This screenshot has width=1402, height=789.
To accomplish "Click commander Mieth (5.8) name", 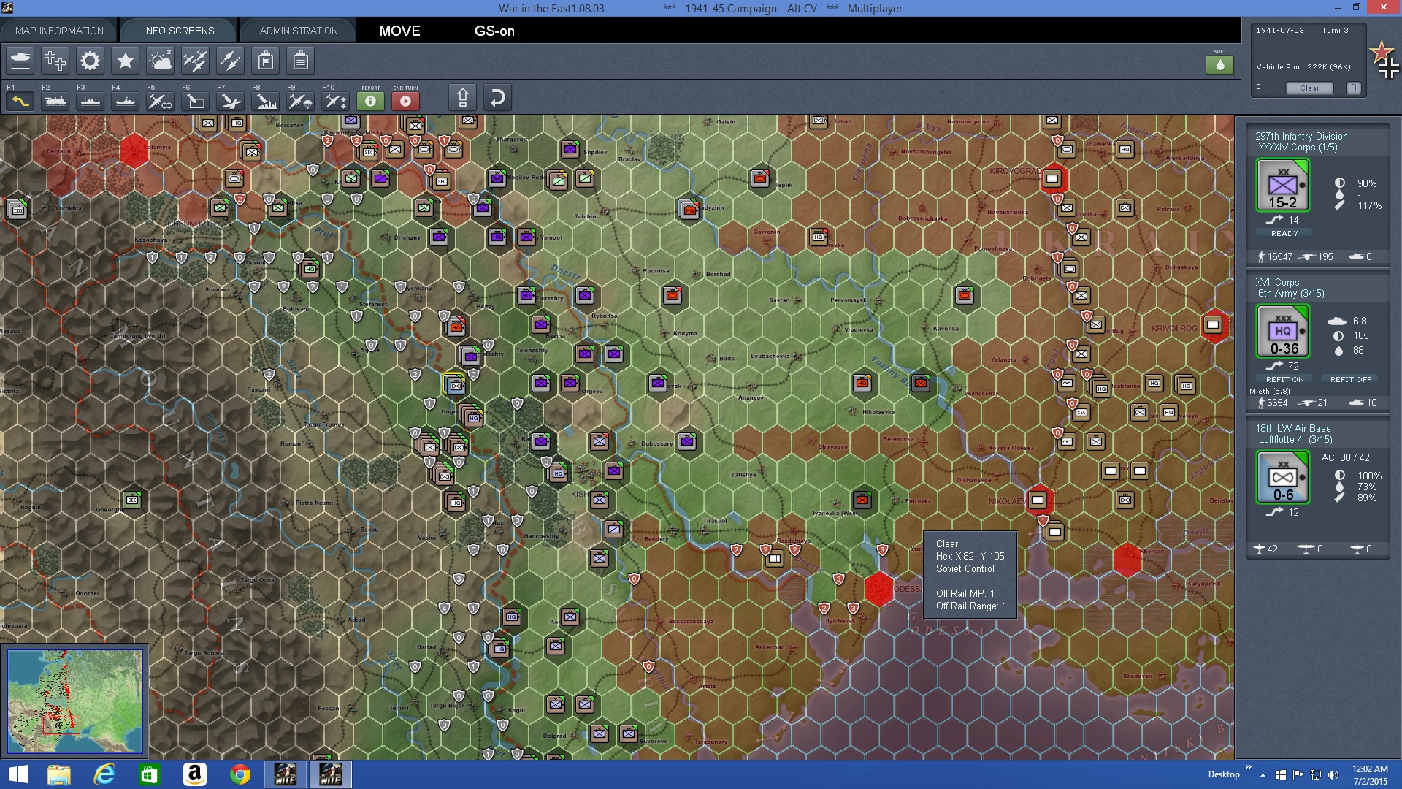I will (x=1269, y=391).
